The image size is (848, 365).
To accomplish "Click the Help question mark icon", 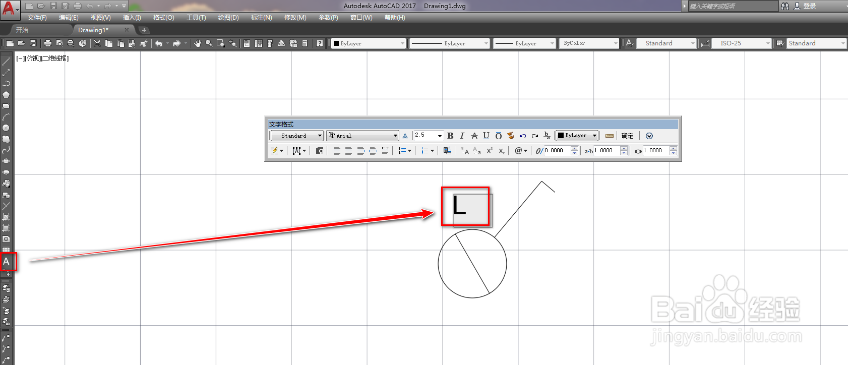I will click(x=320, y=43).
